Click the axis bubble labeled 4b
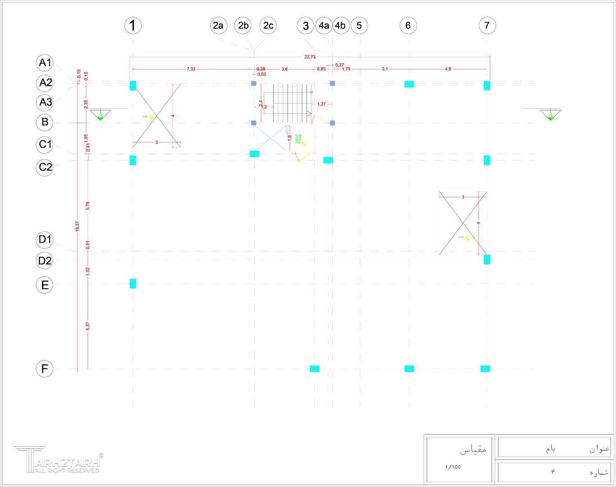This screenshot has height=487, width=616. click(x=340, y=25)
